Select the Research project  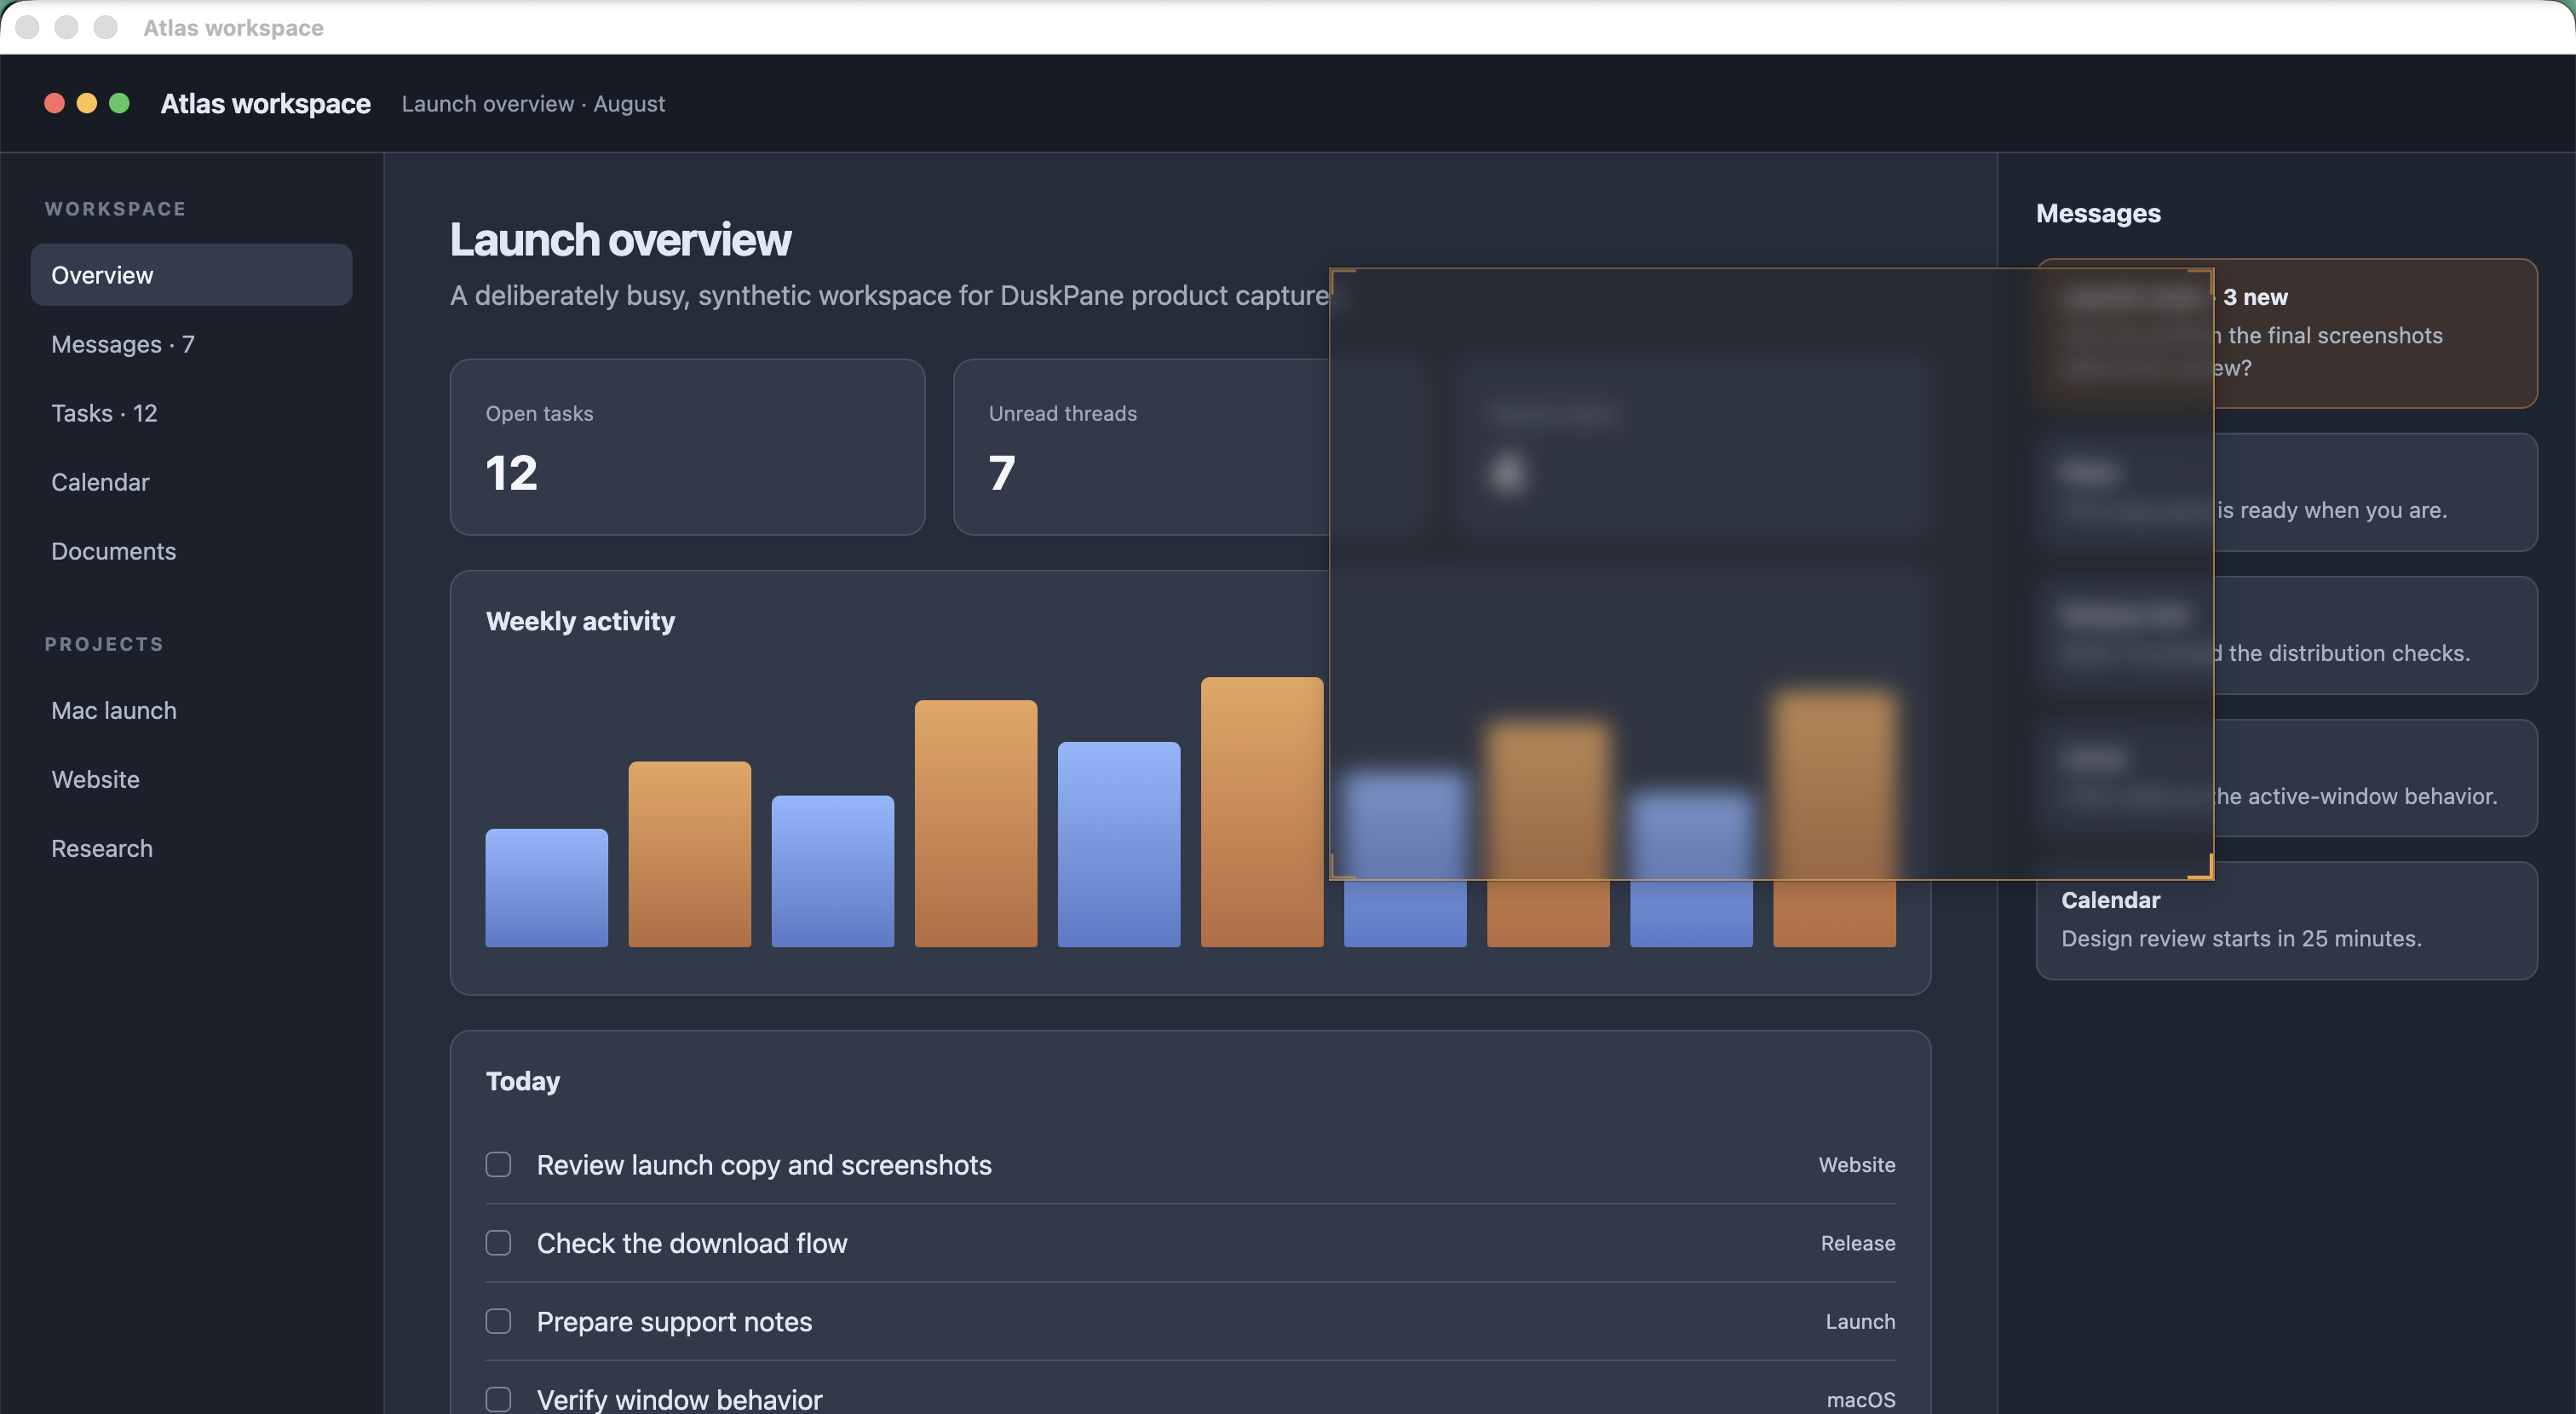coord(191,848)
